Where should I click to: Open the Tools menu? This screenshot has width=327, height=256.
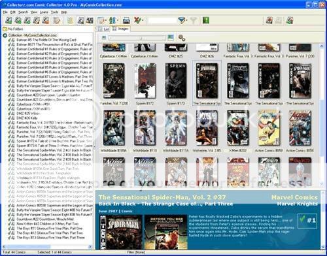click(54, 12)
